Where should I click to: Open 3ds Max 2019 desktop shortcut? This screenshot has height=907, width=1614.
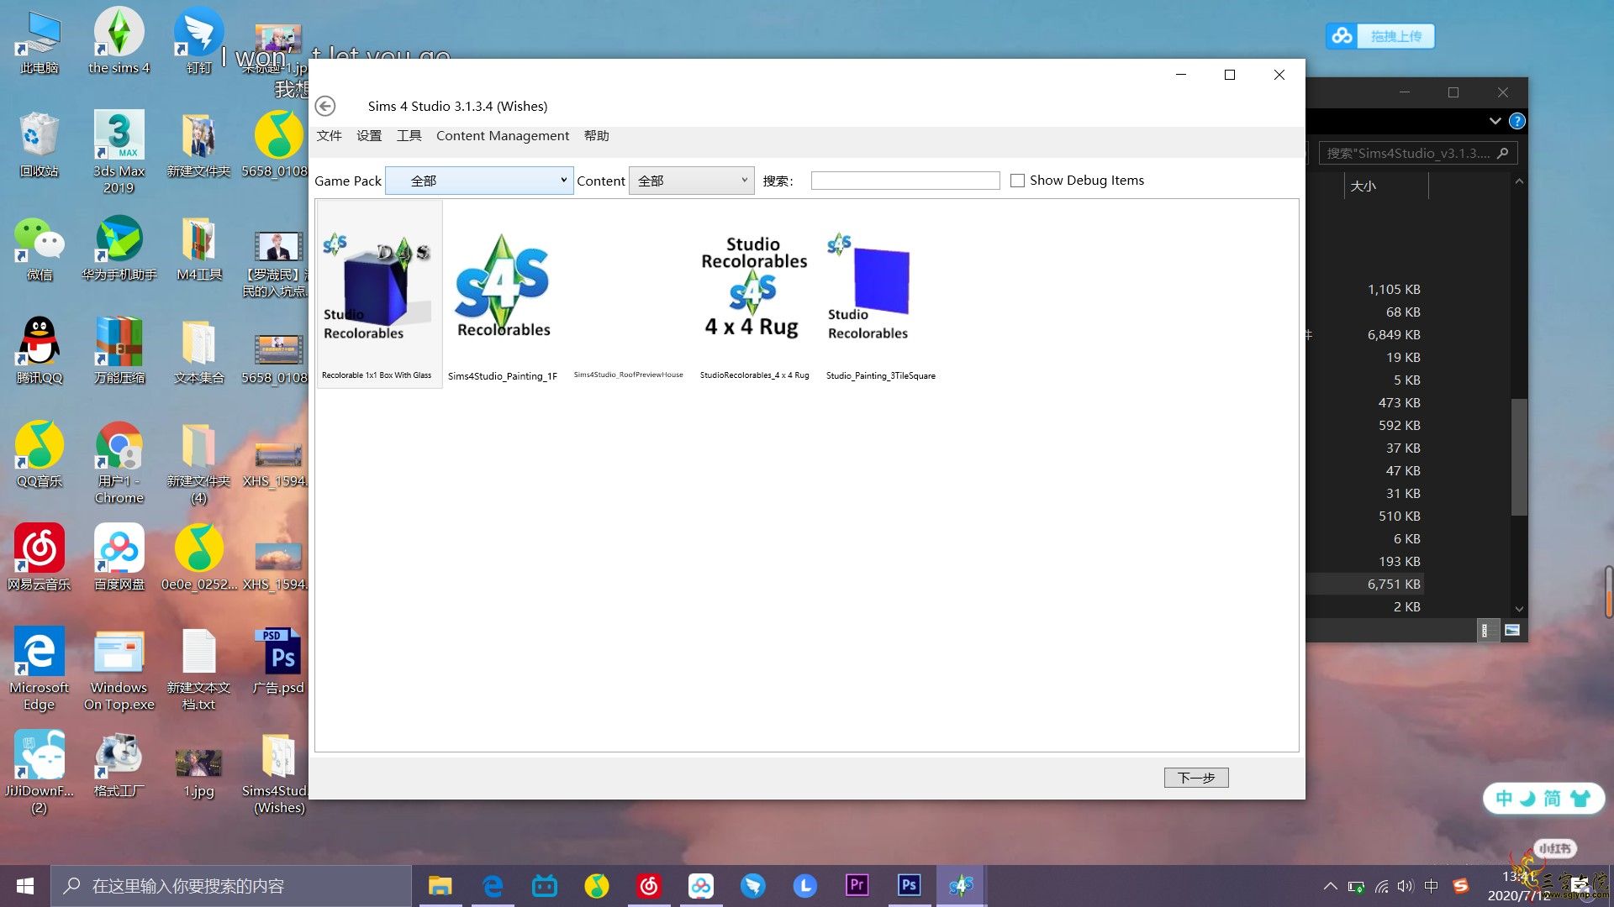click(119, 151)
